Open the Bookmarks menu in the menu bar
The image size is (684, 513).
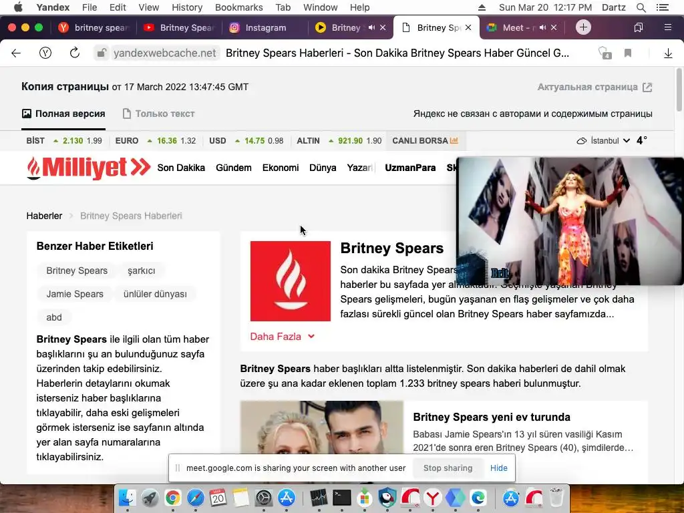[238, 7]
